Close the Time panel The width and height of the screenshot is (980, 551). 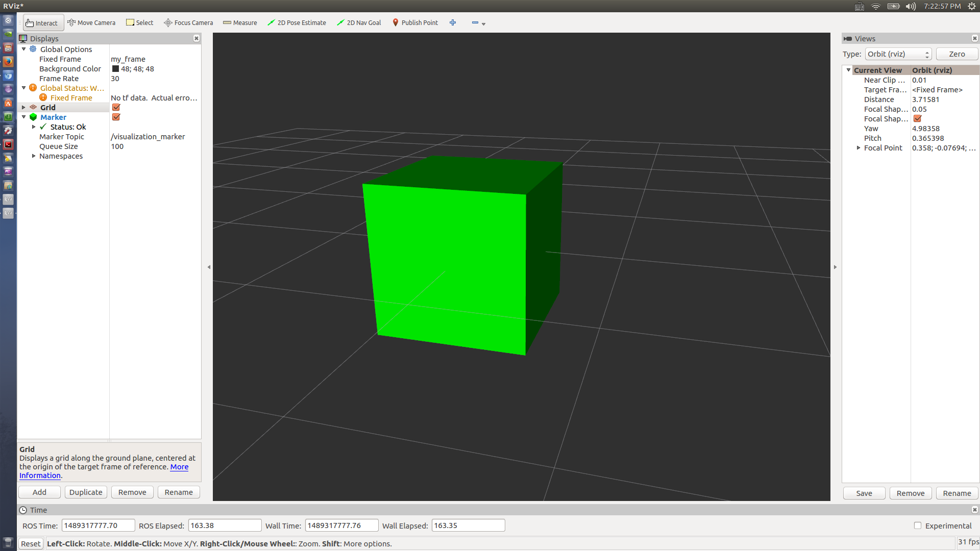coord(975,510)
